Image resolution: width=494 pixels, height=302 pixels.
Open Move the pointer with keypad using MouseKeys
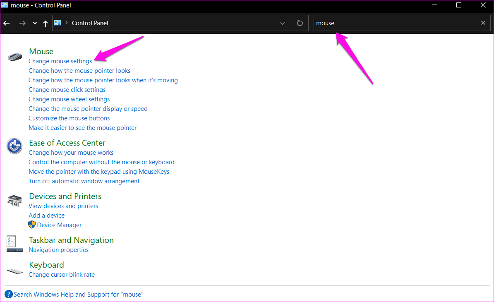(x=99, y=172)
